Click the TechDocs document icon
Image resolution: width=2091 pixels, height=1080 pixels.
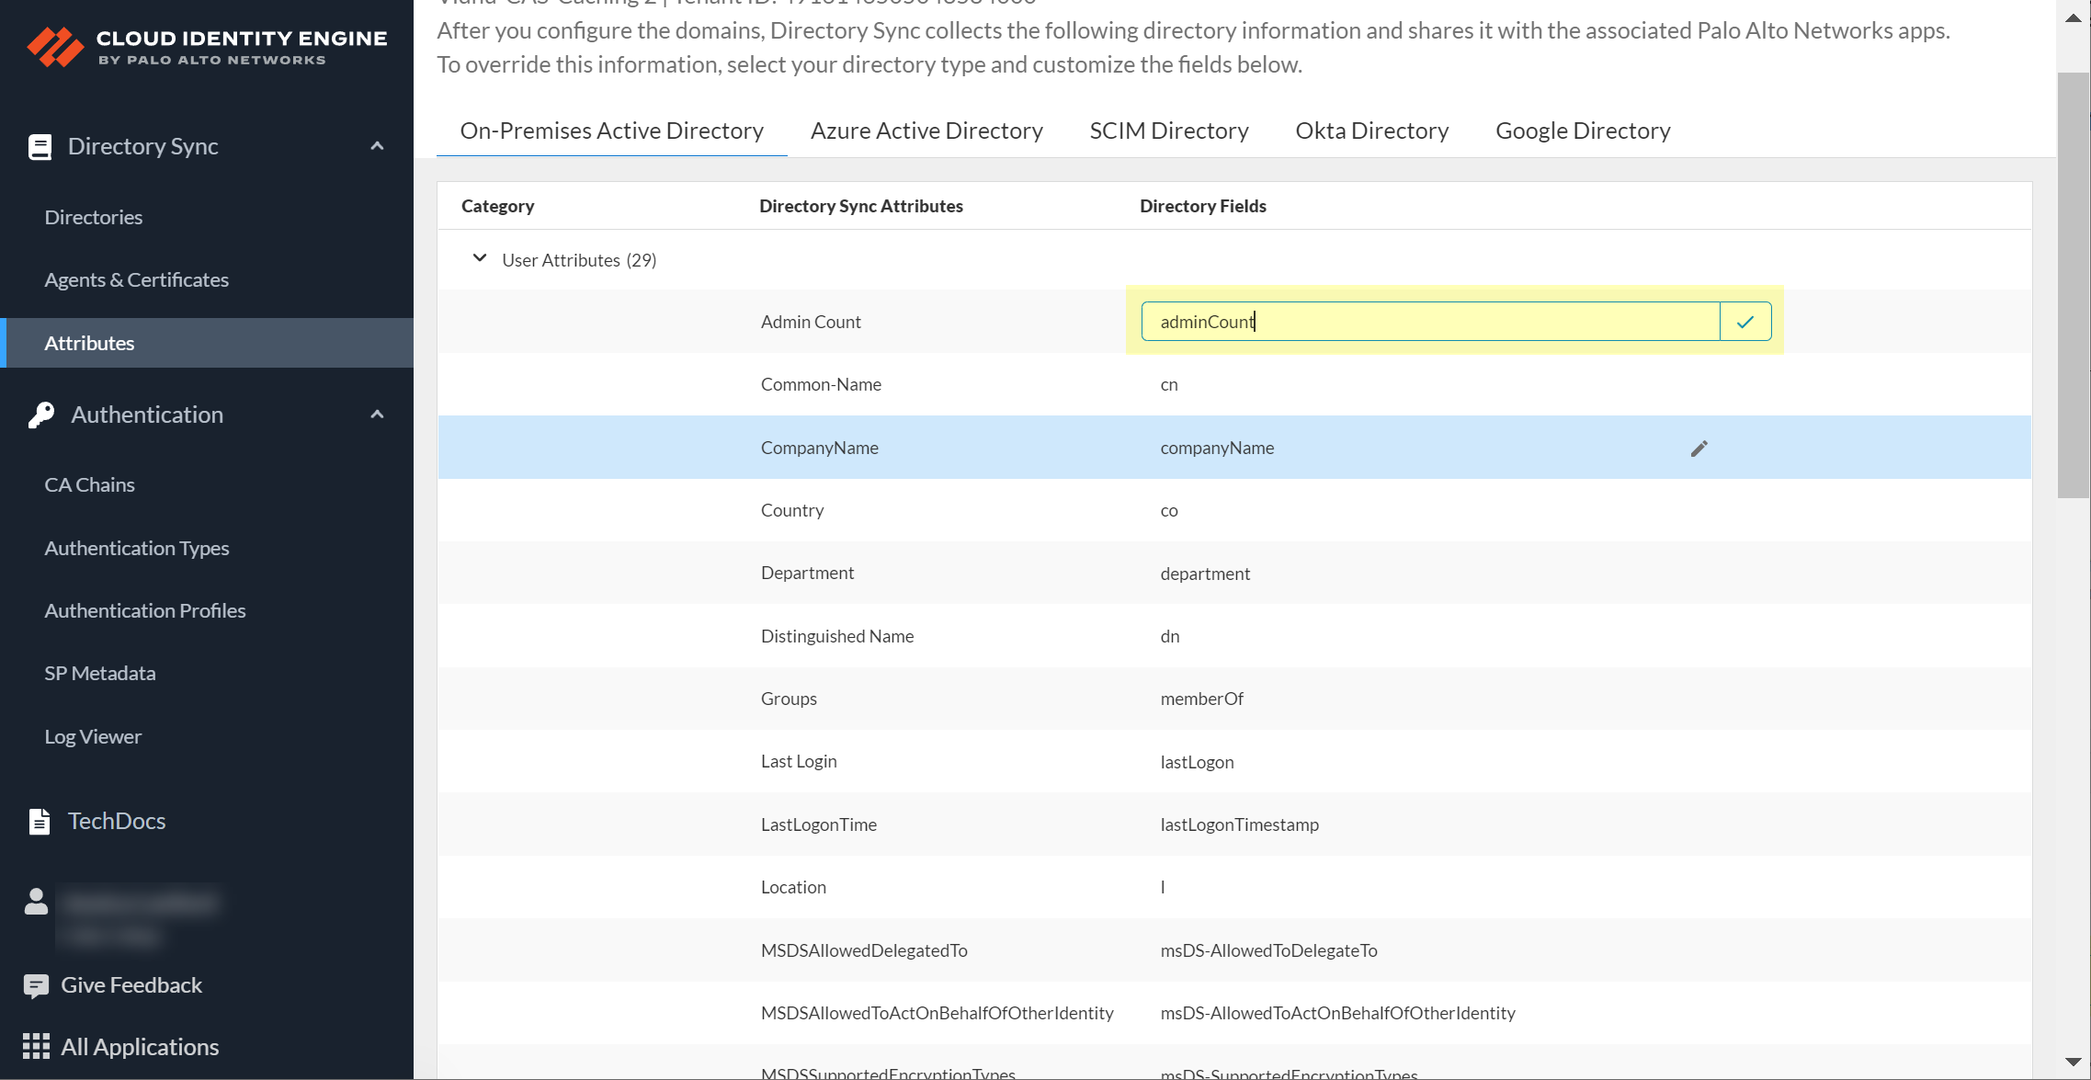click(40, 821)
